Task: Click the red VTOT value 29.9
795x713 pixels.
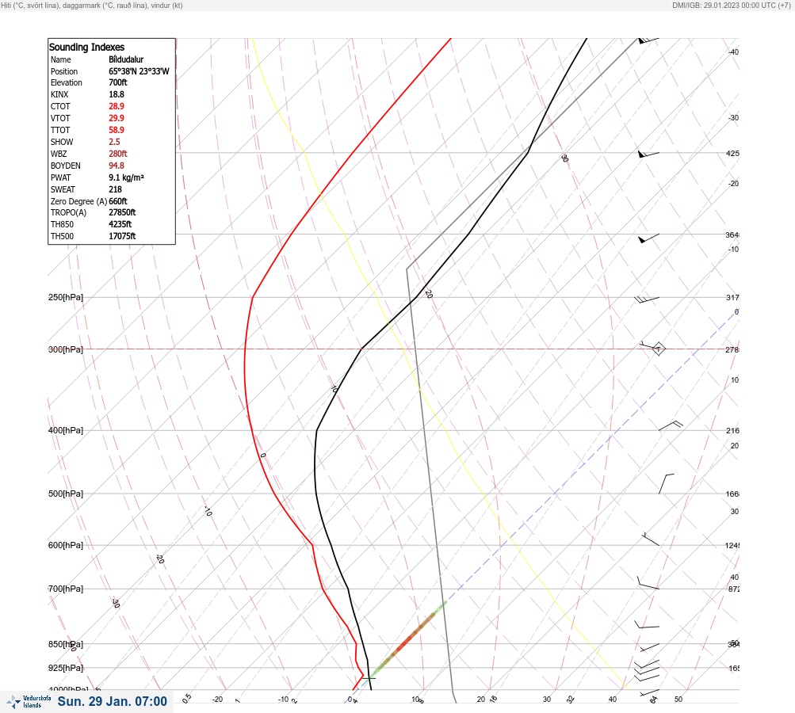Action: [116, 118]
